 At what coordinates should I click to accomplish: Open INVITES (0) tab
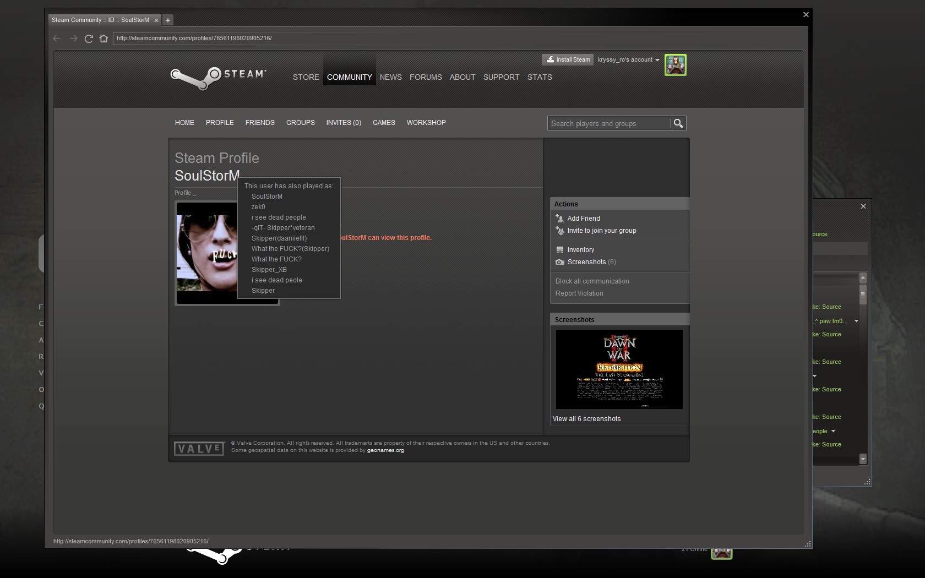[344, 123]
